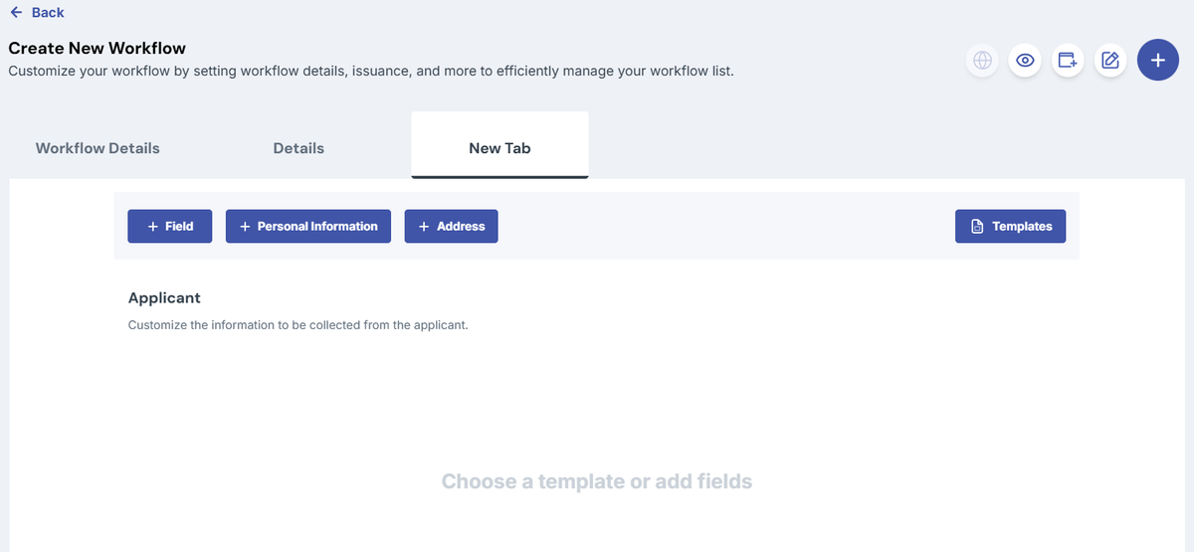Click the add new tab window icon
The image size is (1194, 552).
[1068, 61]
